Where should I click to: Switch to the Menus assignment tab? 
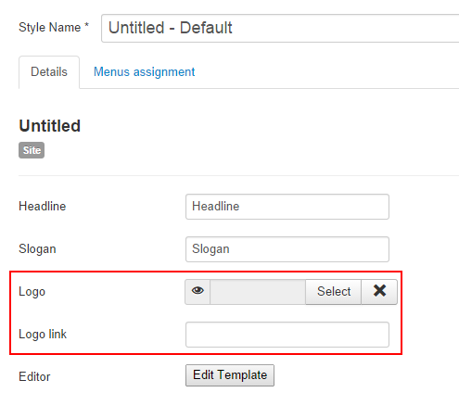tap(144, 72)
